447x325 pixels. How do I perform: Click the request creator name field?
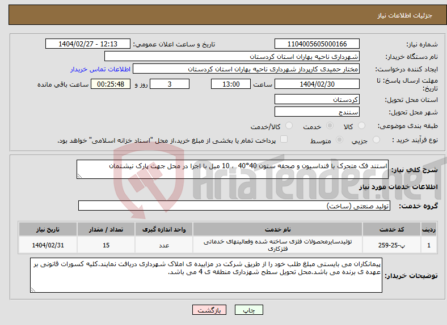[246, 69]
